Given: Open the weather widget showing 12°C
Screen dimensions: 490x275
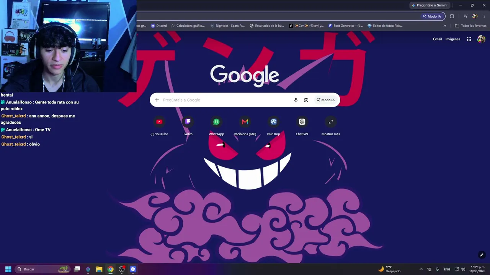Looking at the screenshot, I should tap(389, 269).
